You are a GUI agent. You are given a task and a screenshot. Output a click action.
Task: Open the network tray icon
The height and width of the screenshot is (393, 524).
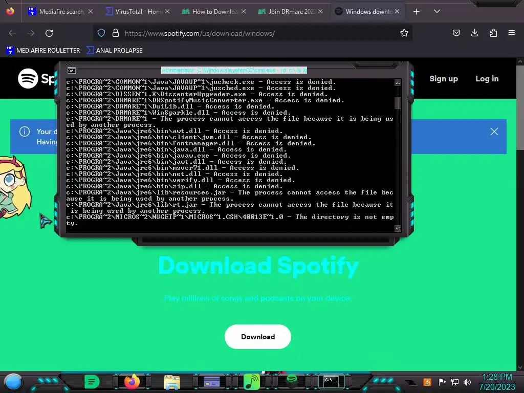click(455, 382)
